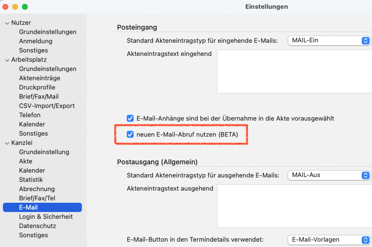This screenshot has height=247, width=372.
Task: Select Telefon under Arbeitsplatz
Action: click(30, 115)
